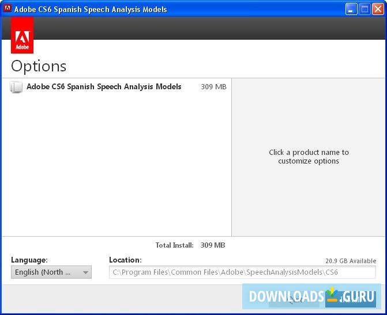387x315 pixels.
Task: Click the 'Click a product name to customize options' text
Action: (x=309, y=157)
